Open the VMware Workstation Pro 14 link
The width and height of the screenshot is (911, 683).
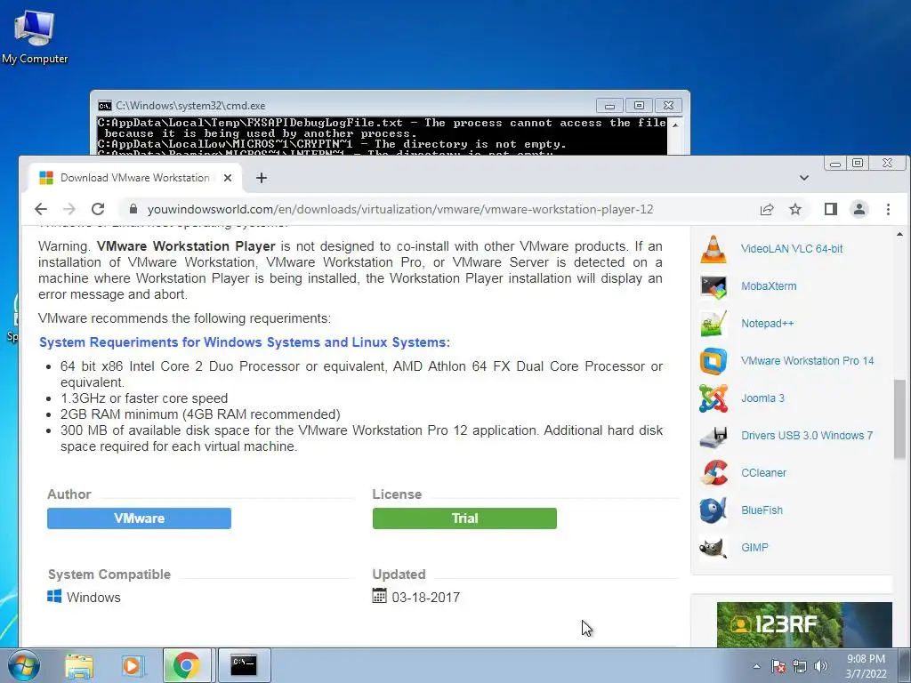click(x=807, y=361)
